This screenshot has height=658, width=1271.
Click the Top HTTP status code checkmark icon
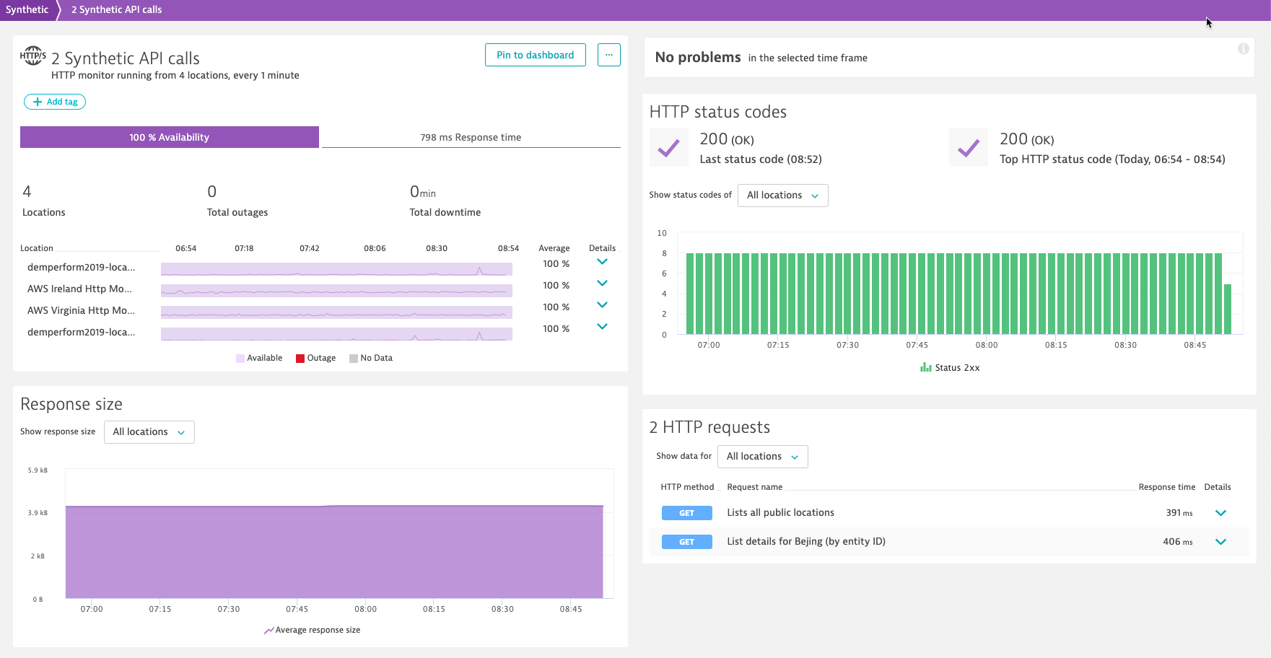click(968, 148)
